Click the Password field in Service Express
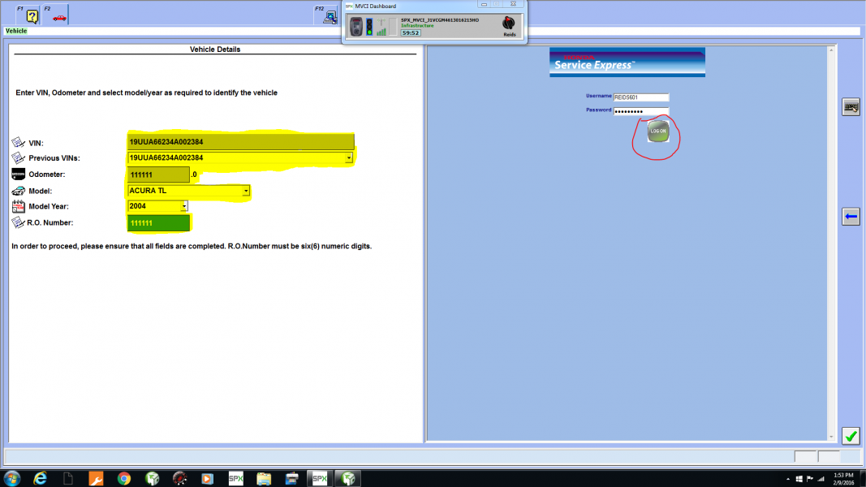 click(640, 111)
